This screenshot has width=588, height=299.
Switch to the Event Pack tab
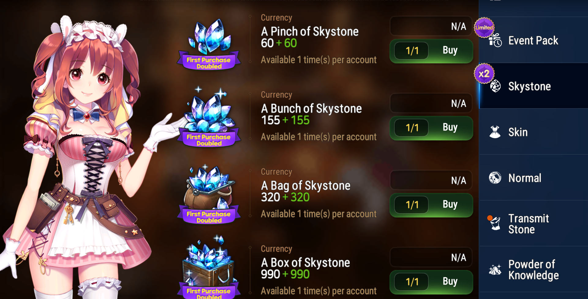click(x=533, y=40)
